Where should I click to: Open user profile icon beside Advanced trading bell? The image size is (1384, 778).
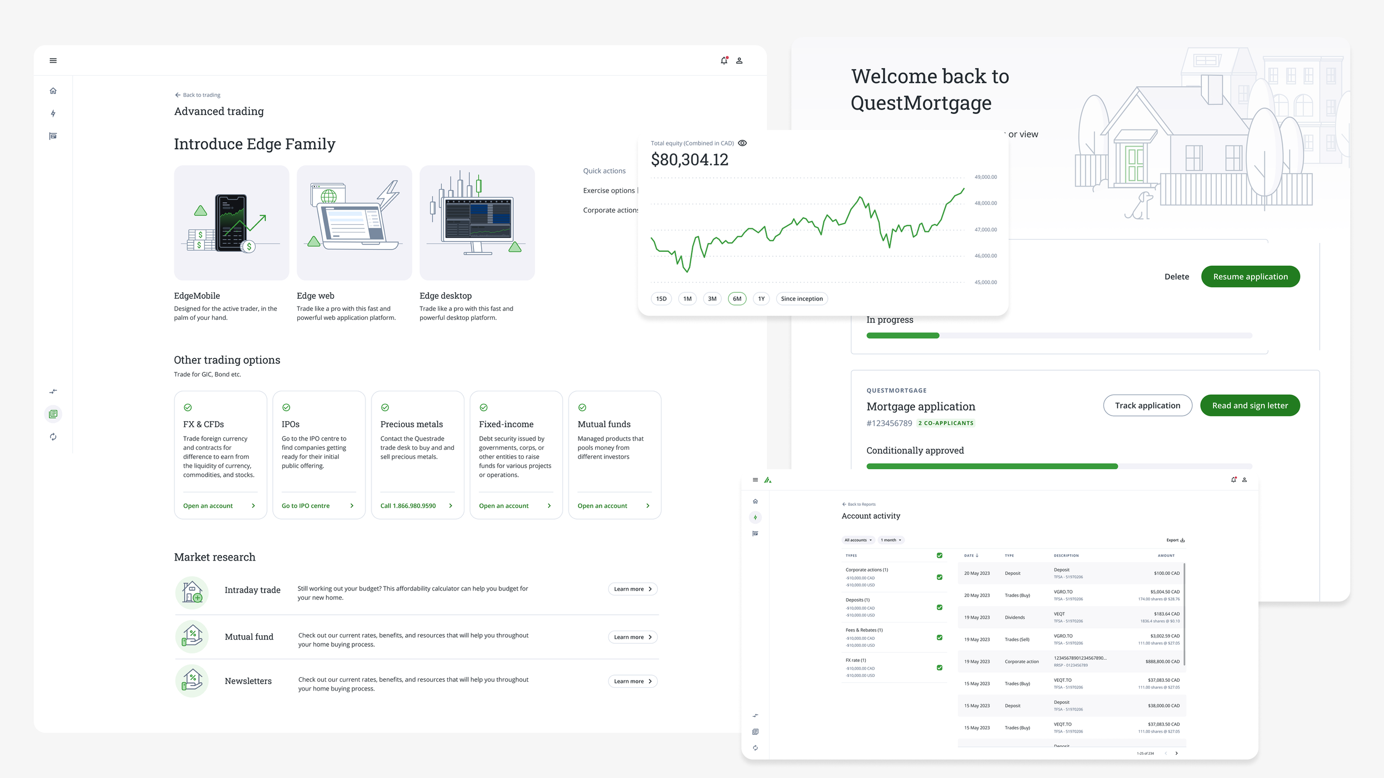(x=739, y=60)
